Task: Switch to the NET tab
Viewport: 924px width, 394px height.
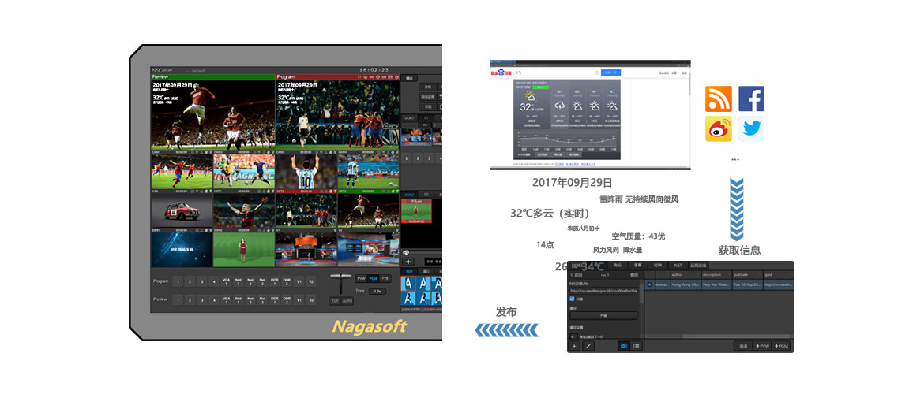Action: tap(677, 266)
